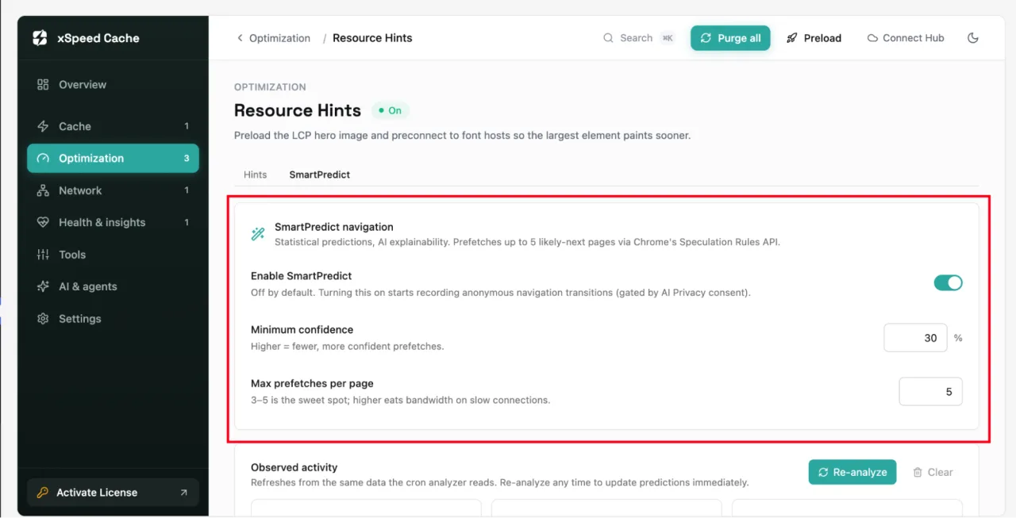Screen dimensions: 1016x518
Task: Click the green On status badge
Action: point(390,111)
